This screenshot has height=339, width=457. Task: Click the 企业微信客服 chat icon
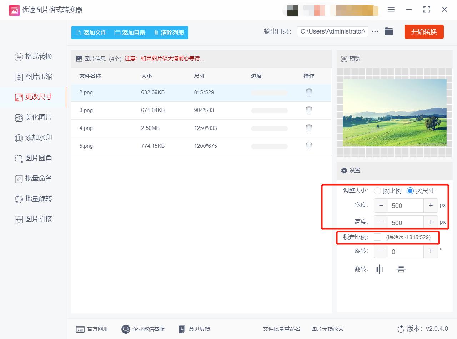point(125,329)
